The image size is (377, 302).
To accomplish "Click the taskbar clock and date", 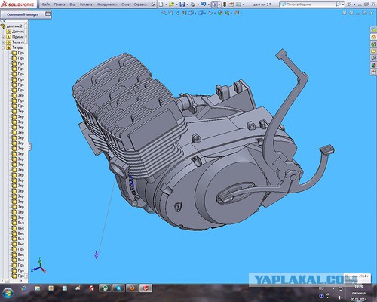I will [x=359, y=293].
